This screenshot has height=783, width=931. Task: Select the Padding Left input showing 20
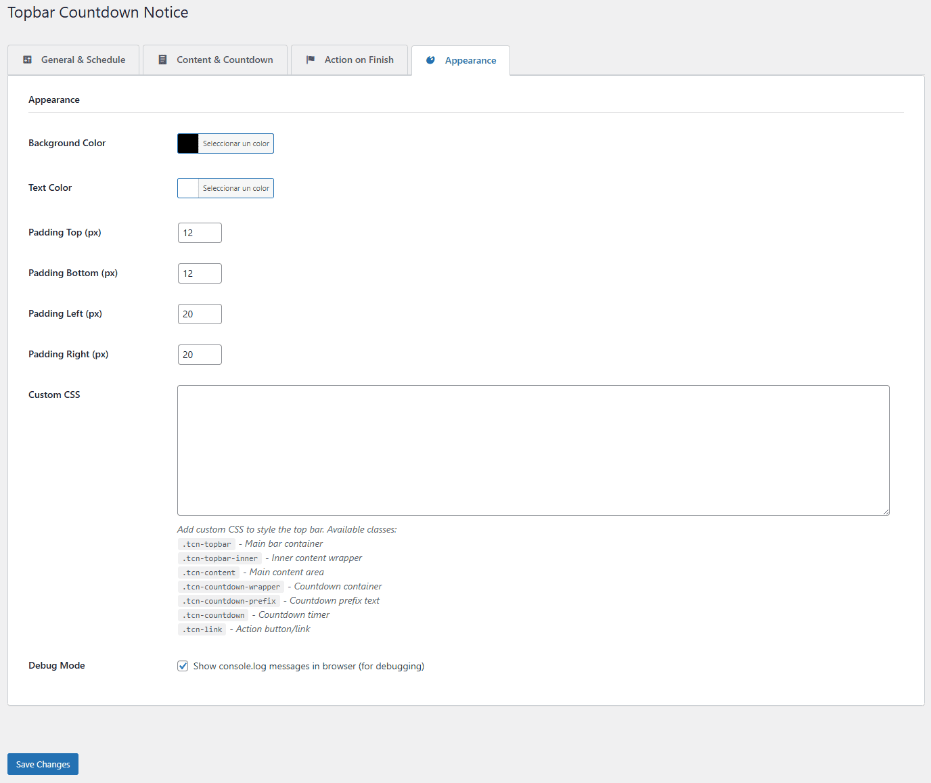(199, 313)
